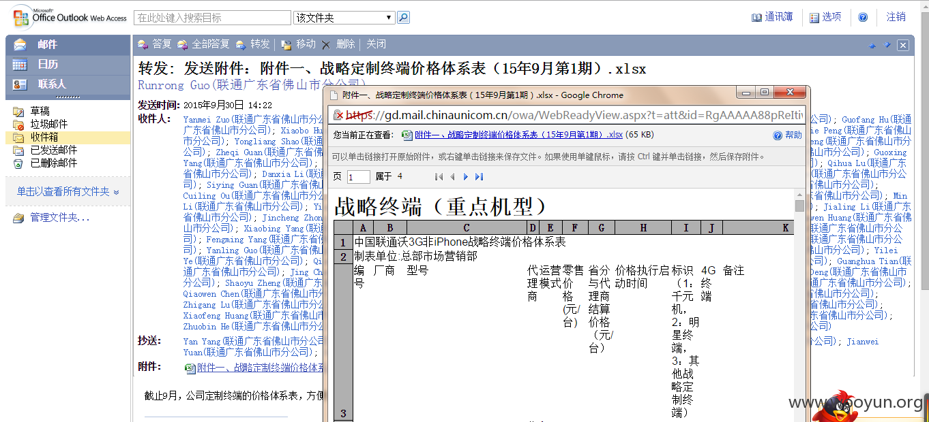Click 删除 delete button
Viewport: 929px width, 422px height.
(x=338, y=44)
